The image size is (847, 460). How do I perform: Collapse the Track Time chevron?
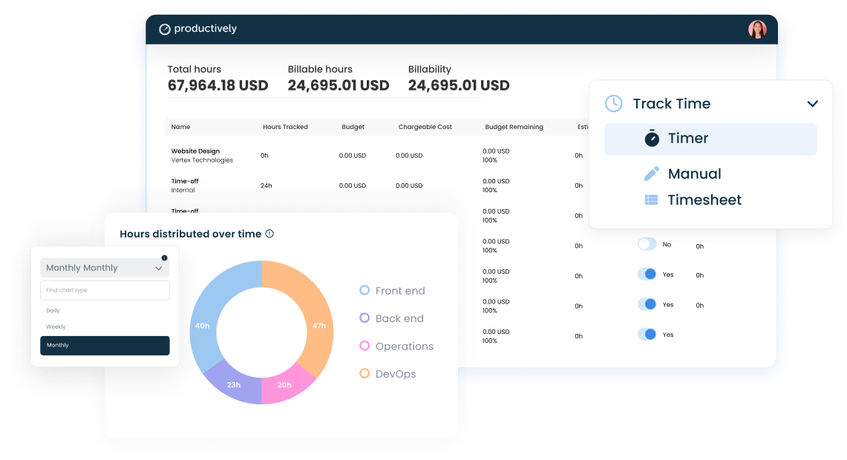tap(812, 104)
